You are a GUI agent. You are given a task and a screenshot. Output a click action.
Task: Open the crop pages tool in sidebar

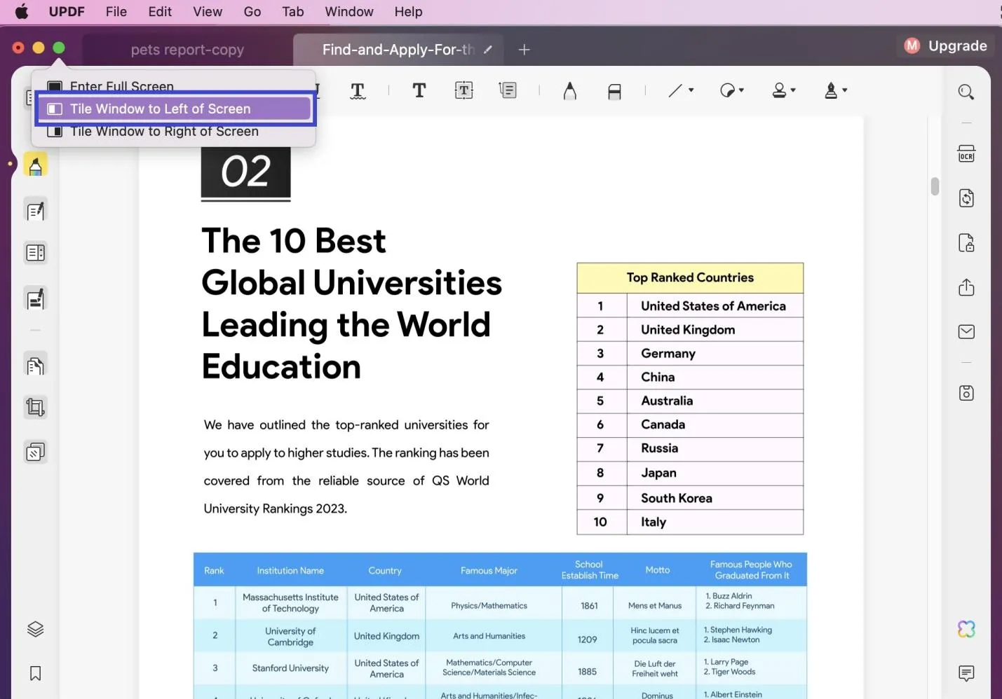click(x=35, y=408)
